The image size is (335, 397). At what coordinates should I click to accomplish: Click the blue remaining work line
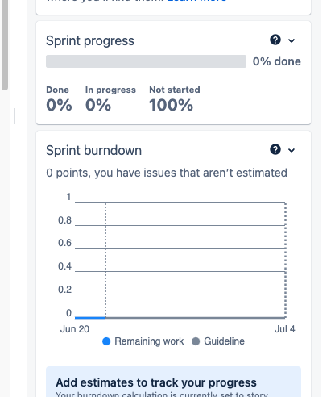[90, 318]
